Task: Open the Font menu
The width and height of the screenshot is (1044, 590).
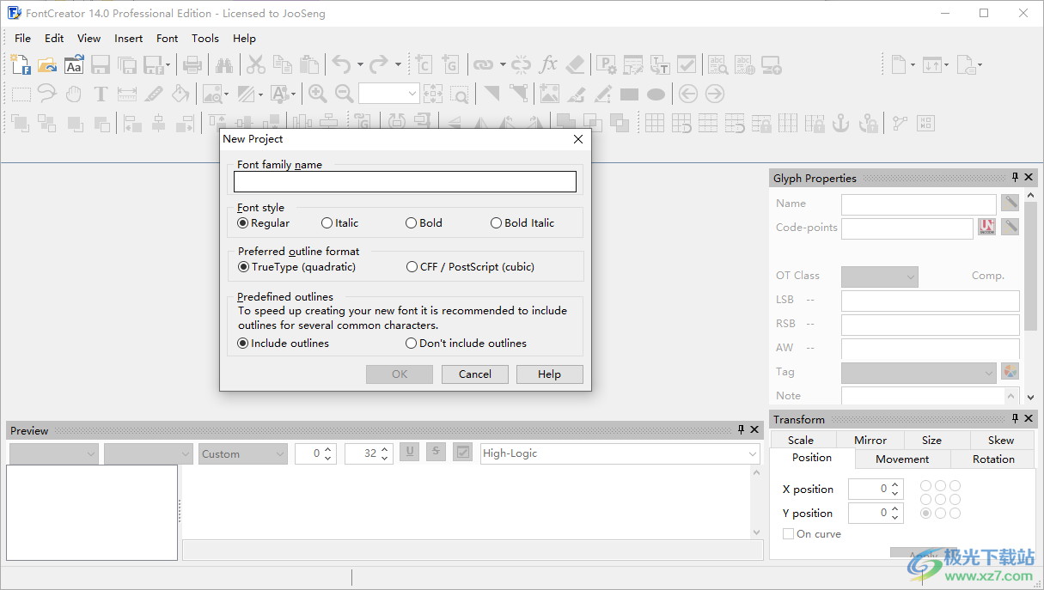Action: pos(167,38)
